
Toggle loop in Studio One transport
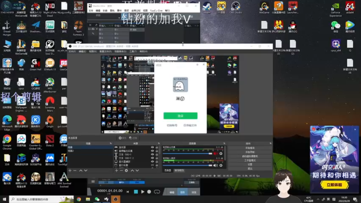click(157, 191)
